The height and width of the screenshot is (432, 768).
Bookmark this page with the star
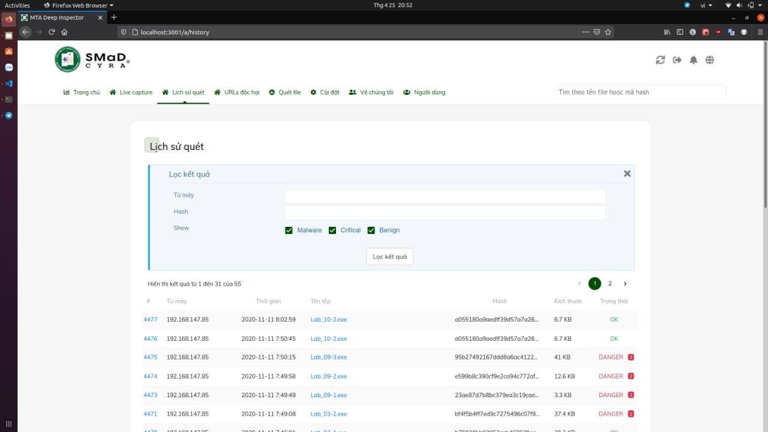(608, 32)
